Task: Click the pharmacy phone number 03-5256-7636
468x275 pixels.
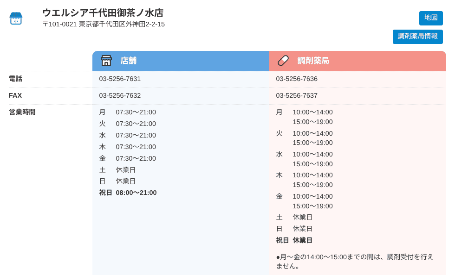Action: [x=297, y=79]
